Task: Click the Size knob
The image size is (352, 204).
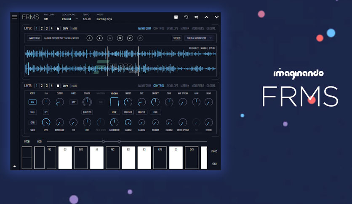Action: pos(141,102)
